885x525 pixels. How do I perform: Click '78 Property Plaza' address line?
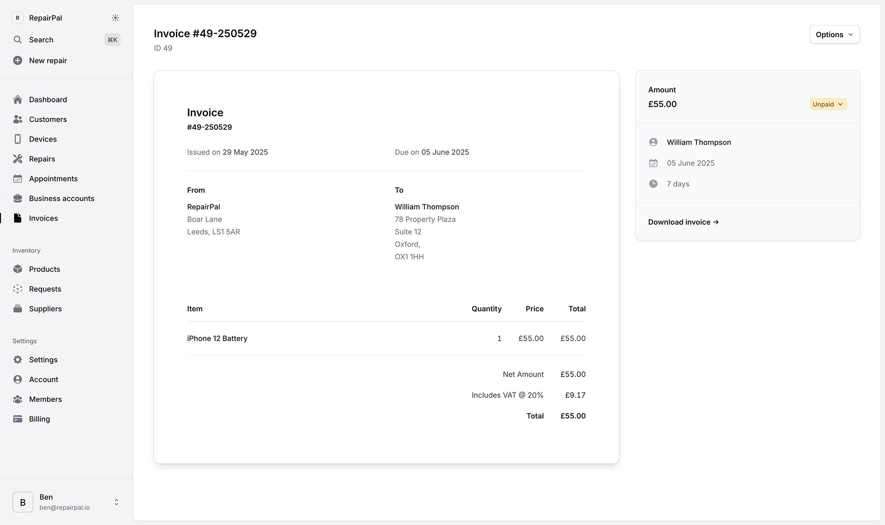425,219
